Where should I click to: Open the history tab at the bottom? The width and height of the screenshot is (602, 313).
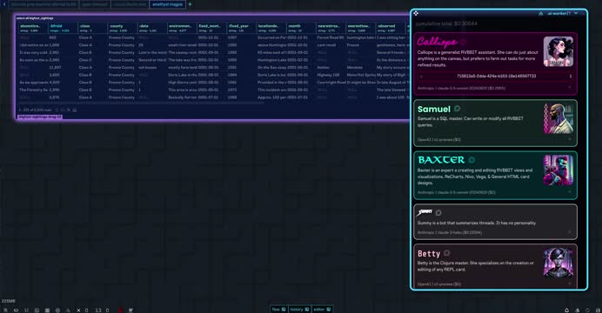click(x=299, y=310)
